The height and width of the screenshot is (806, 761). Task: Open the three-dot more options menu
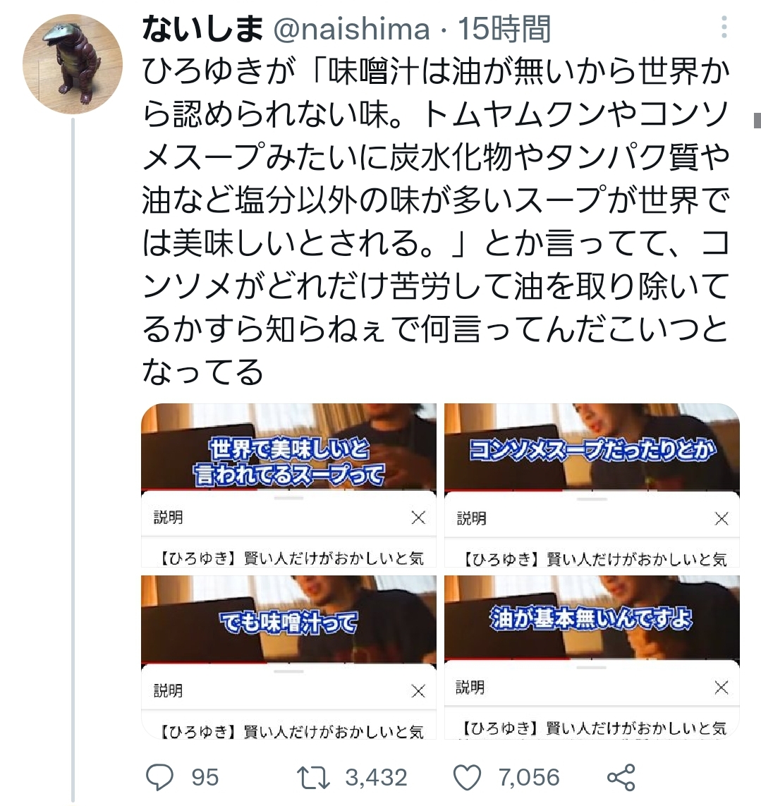(724, 27)
